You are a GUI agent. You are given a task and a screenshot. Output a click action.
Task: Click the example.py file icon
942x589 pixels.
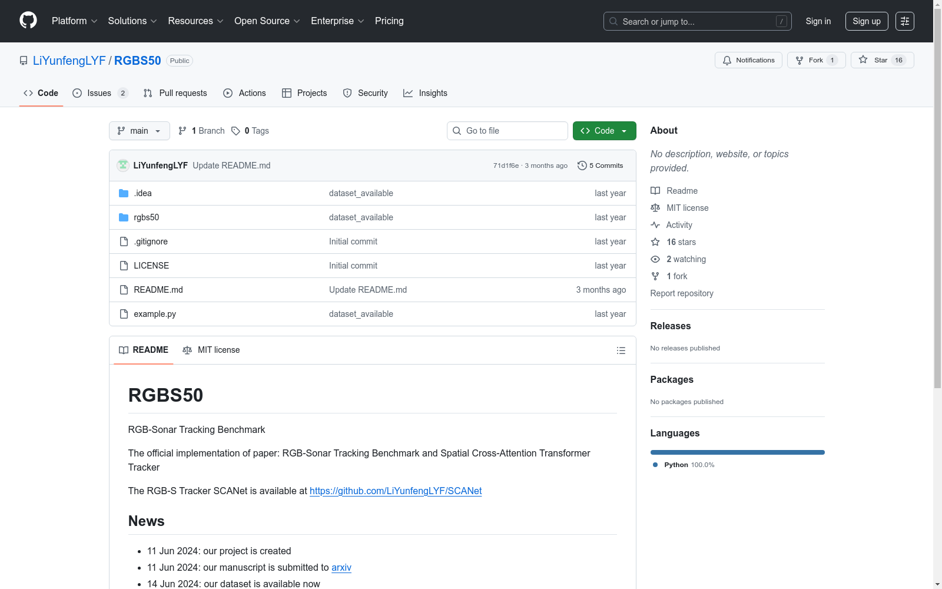click(x=124, y=314)
